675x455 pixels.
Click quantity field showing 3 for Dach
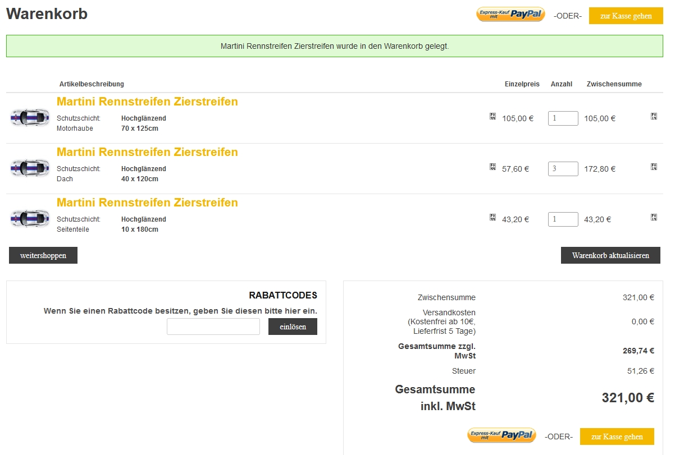point(563,169)
